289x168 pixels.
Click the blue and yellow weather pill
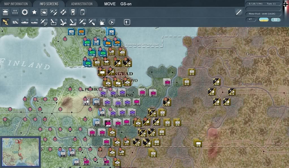(x=264, y=19)
